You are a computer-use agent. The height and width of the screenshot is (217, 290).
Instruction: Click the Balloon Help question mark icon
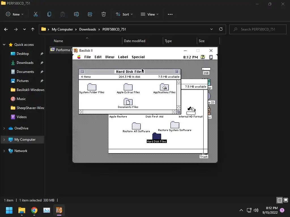203,57
